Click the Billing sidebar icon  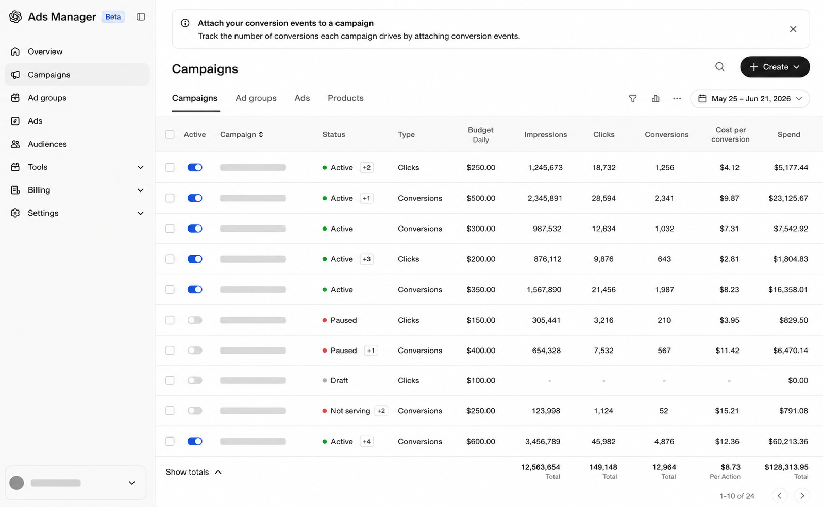click(15, 190)
